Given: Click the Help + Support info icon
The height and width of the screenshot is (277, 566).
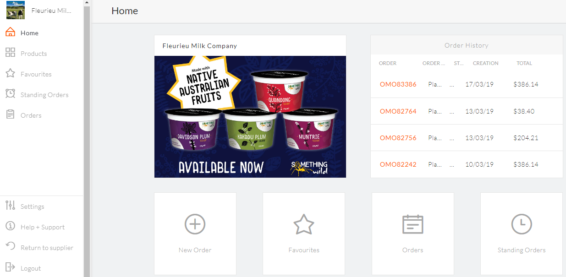Looking at the screenshot, I should point(10,226).
